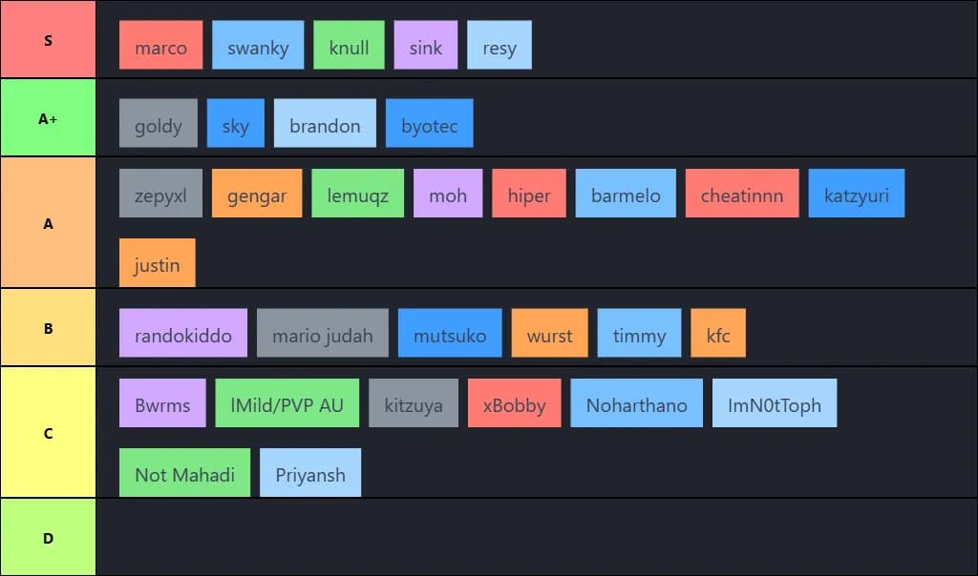Click the marco tile in S tier
Viewport: 978px width, 576px height.
(x=160, y=46)
